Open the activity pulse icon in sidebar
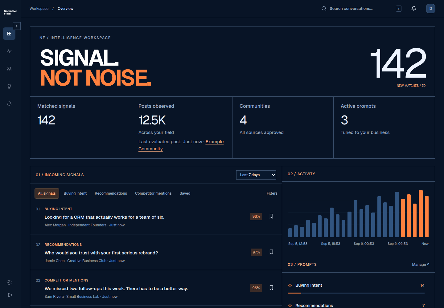 9,51
